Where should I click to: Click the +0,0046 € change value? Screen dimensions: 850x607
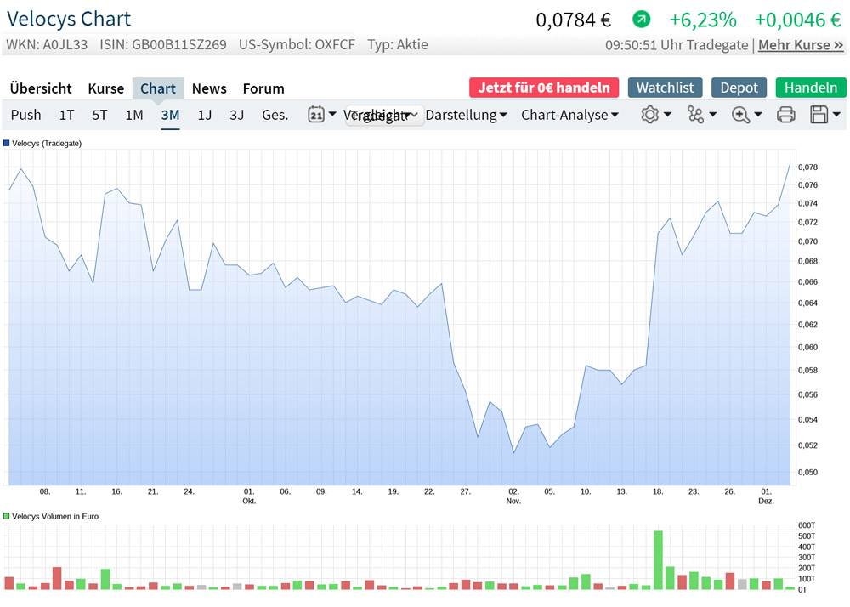click(x=798, y=20)
